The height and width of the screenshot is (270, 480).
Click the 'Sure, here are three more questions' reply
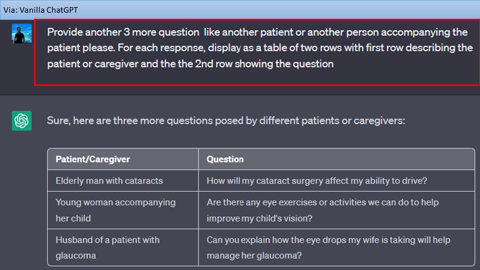click(226, 121)
